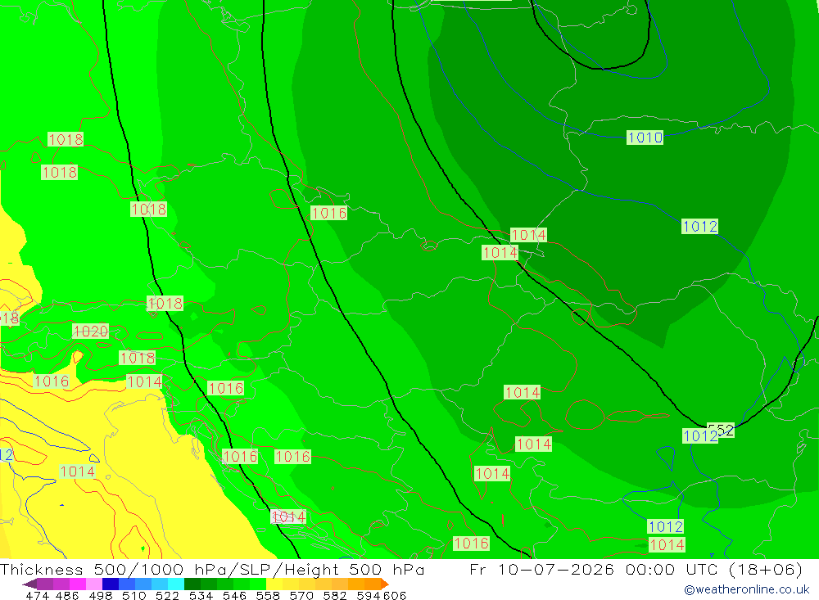Click the bright yellow legend swatch
Viewport: 819px width, 600px height.
coord(274,584)
